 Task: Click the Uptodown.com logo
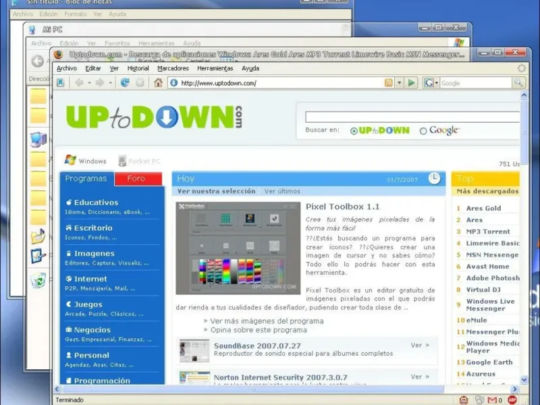pos(154,117)
